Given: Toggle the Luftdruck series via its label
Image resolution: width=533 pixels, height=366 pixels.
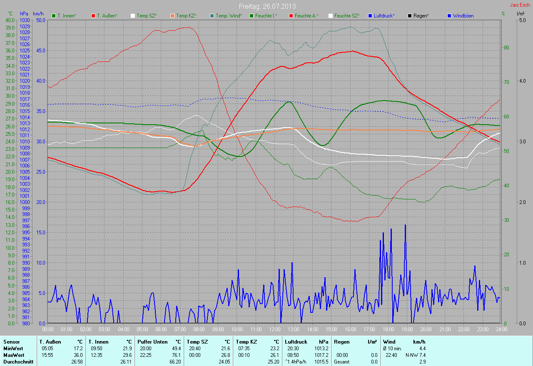Looking at the screenshot, I should 384,16.
